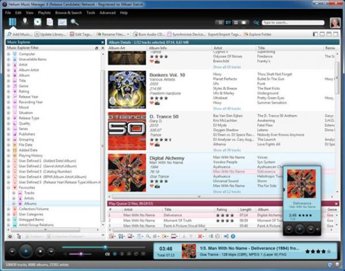The height and width of the screenshot is (271, 345).
Task: Open the microphone icon in the main toolbar
Action: click(25, 21)
